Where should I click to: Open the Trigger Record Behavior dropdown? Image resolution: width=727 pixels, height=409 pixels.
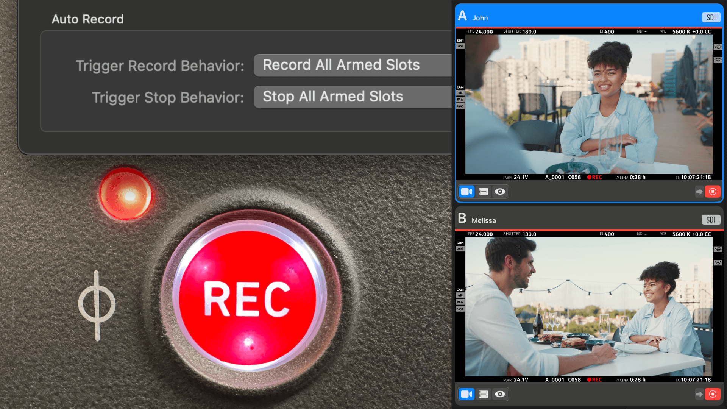coord(352,65)
